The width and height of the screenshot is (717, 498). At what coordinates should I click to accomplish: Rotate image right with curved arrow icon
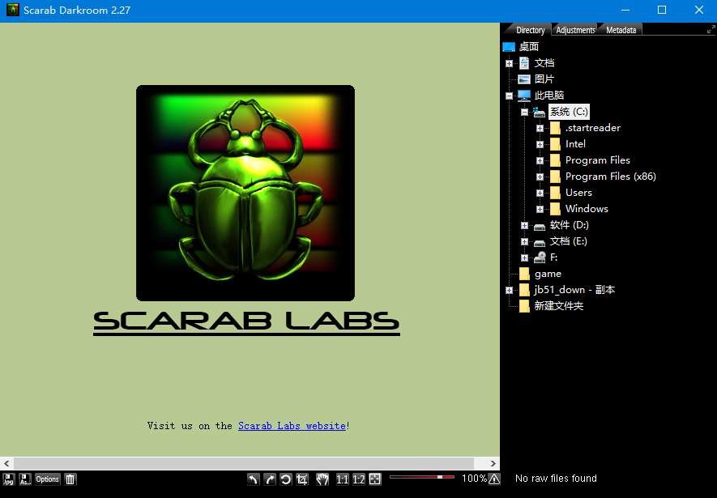coord(270,479)
